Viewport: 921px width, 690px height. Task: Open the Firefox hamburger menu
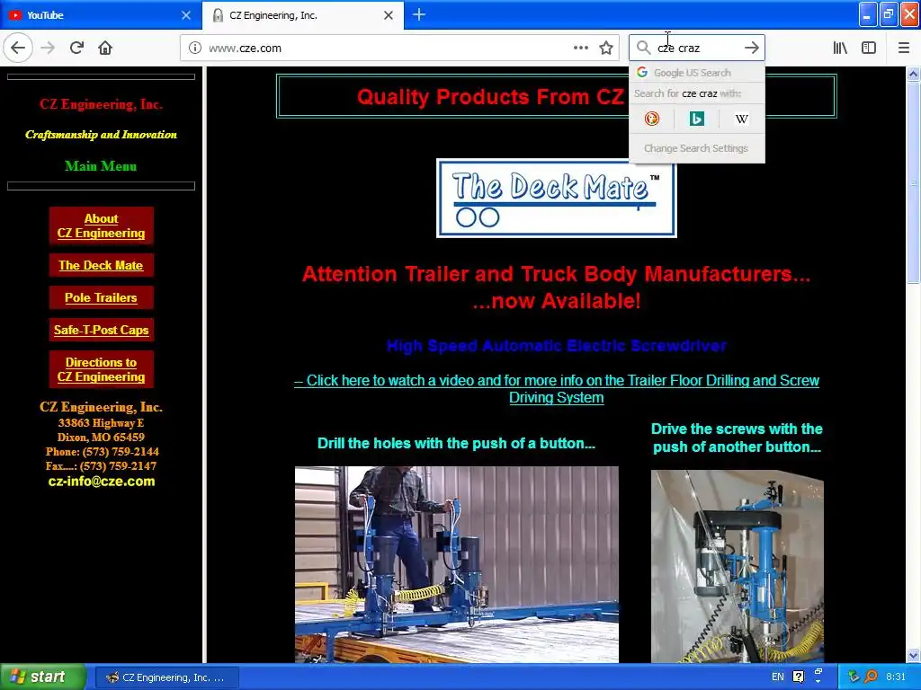pos(904,49)
